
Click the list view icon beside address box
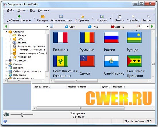tap(52, 26)
